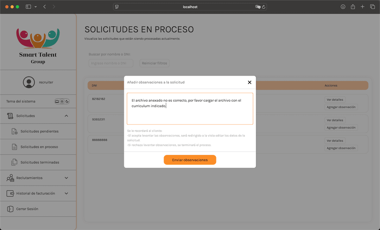Click the Historial de facturación wallet icon
Image resolution: width=380 pixels, height=230 pixels.
pos(10,194)
